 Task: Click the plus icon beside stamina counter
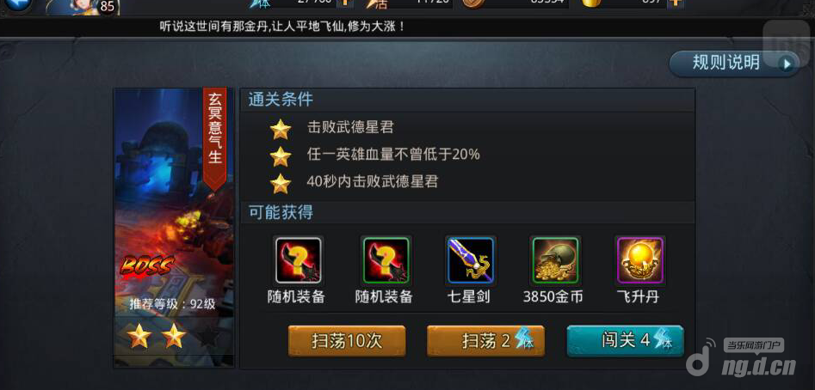(x=345, y=3)
